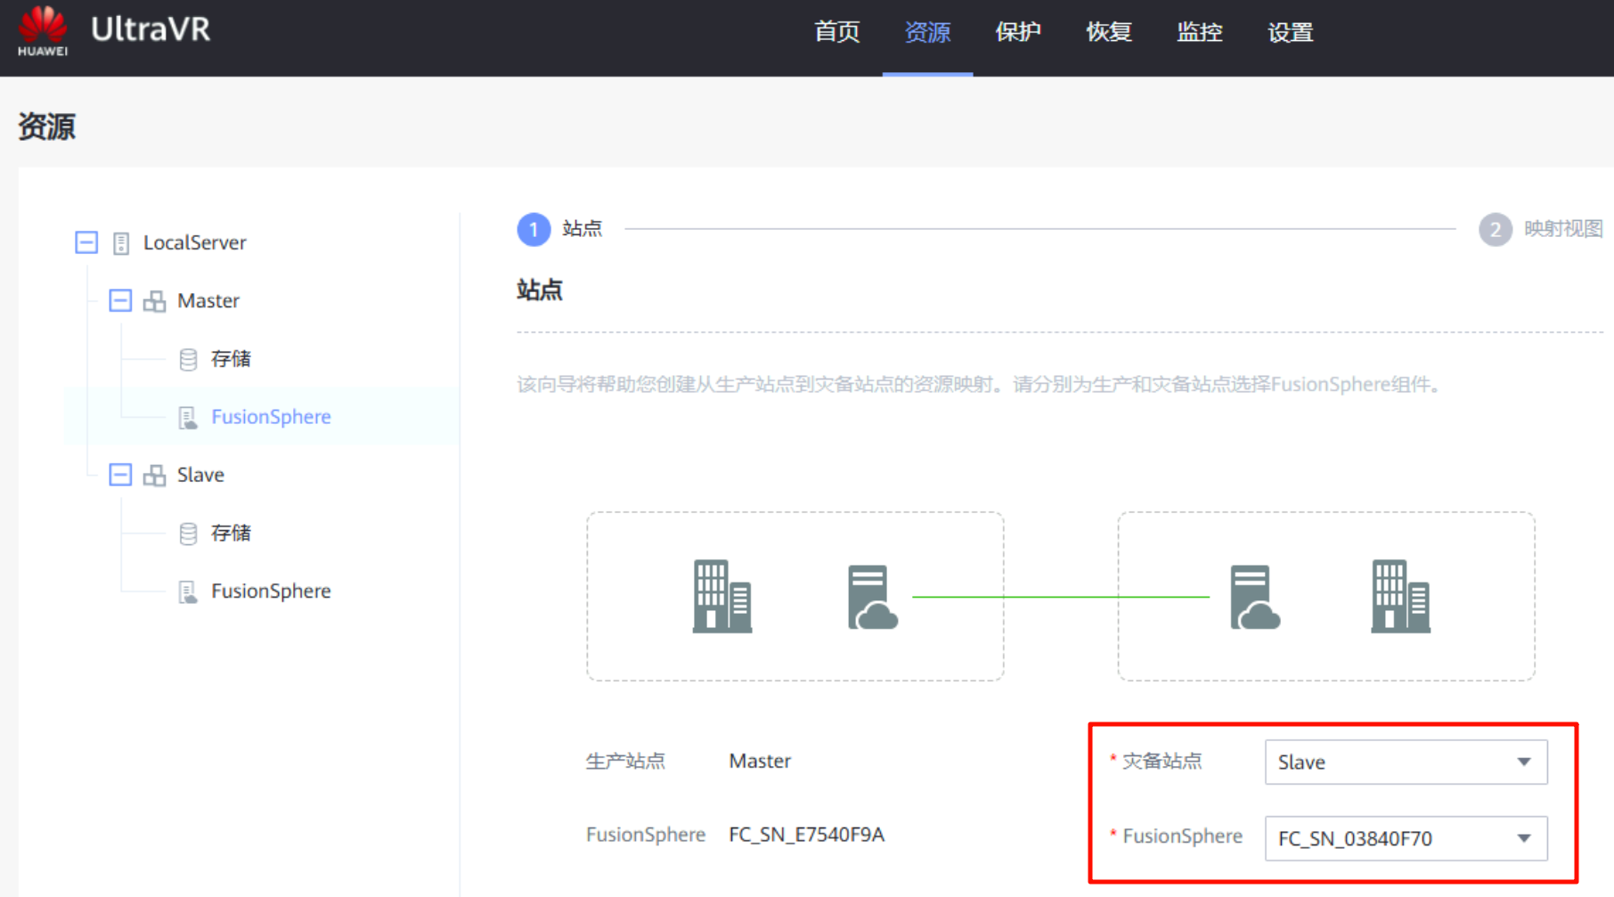Image resolution: width=1614 pixels, height=897 pixels.
Task: Click the LocalServer server icon
Action: click(x=121, y=243)
